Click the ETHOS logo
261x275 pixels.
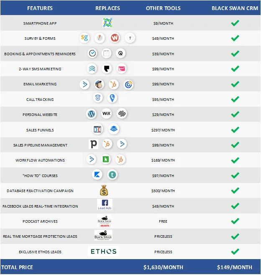click(x=104, y=252)
